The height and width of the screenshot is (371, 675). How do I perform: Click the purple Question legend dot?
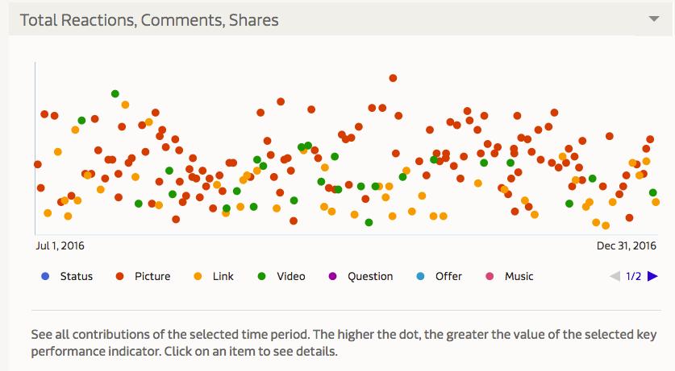tap(332, 276)
